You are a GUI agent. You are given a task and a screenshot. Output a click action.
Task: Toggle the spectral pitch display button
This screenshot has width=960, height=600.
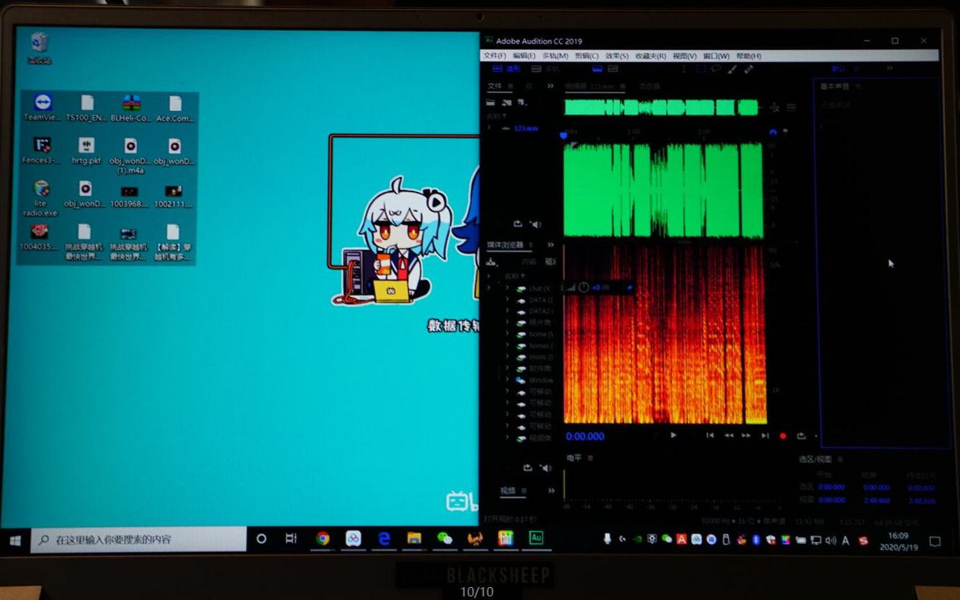point(613,69)
